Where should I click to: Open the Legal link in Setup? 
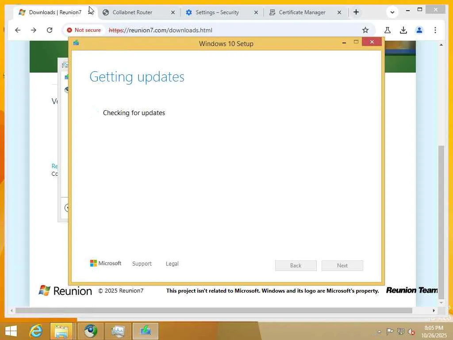(172, 264)
